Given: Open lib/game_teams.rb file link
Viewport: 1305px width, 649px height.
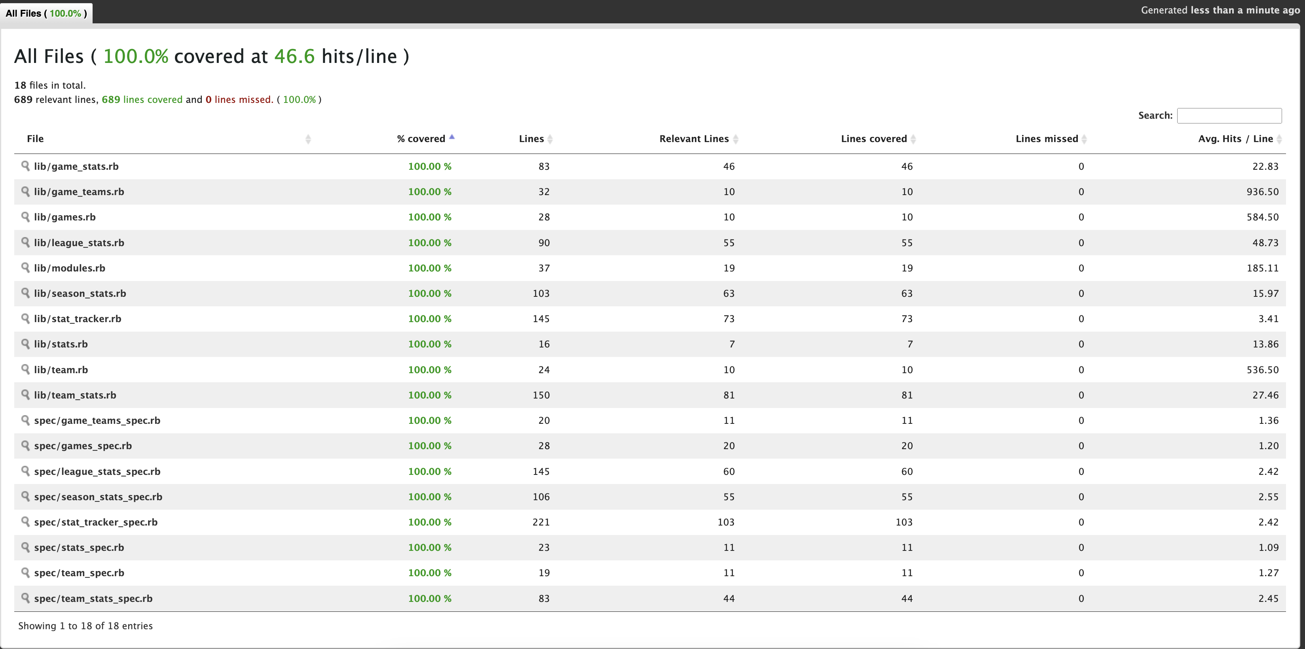Looking at the screenshot, I should point(79,192).
